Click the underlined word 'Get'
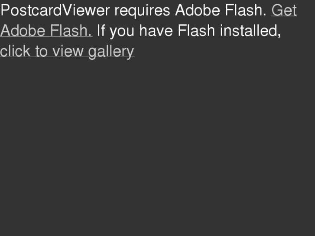This screenshot has width=315, height=236. (284, 10)
